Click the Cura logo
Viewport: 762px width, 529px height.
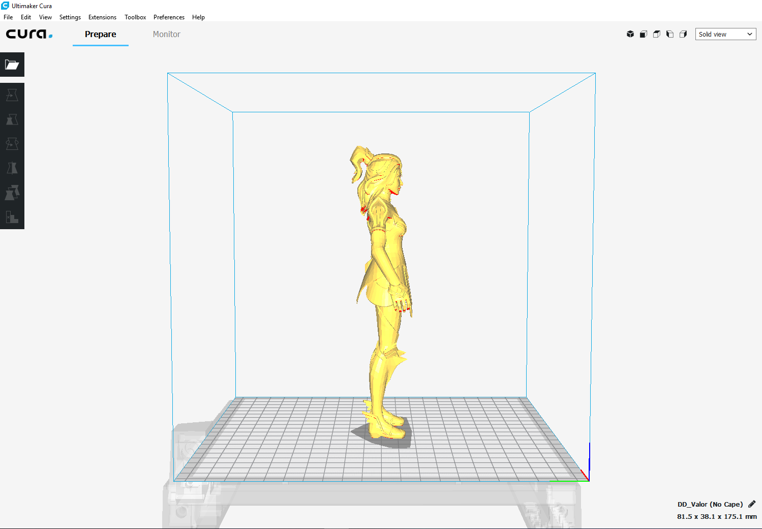pos(29,34)
